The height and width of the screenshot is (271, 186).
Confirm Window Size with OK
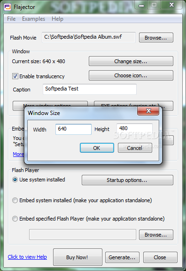[97, 148]
